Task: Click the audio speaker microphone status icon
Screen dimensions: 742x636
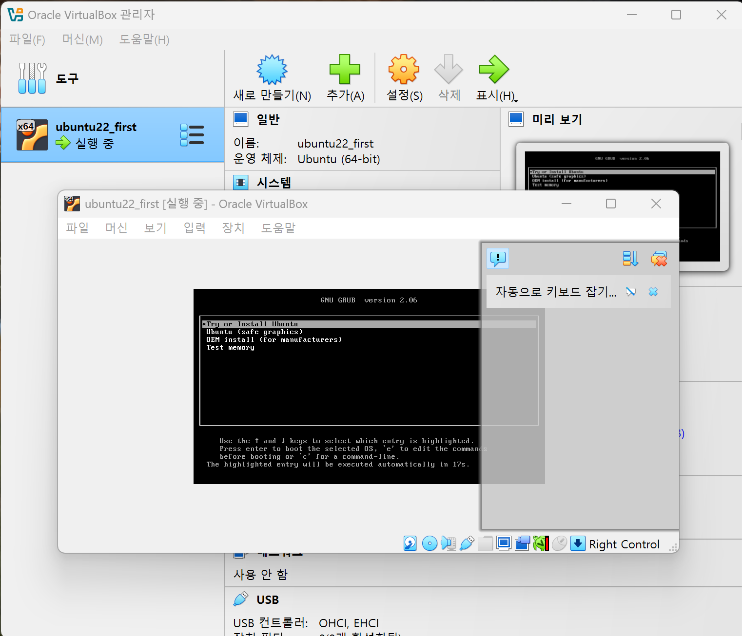Action: 448,543
